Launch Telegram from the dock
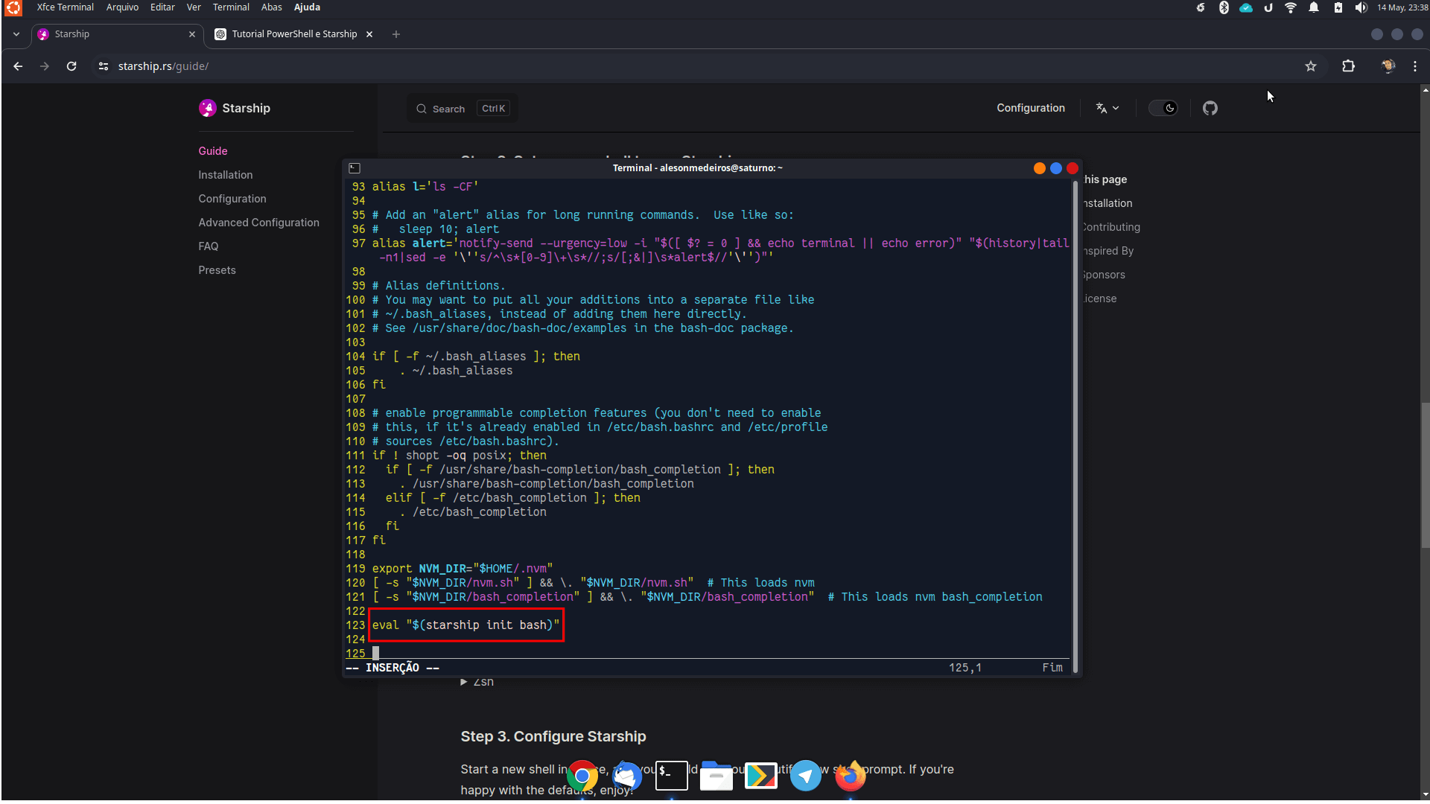The image size is (1430, 804). [x=806, y=776]
